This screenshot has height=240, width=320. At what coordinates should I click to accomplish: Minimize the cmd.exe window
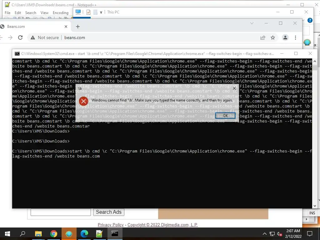pos(282,53)
